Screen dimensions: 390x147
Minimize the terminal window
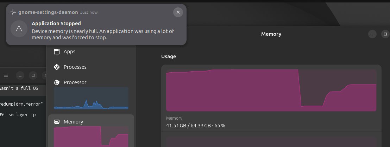pos(20,75)
